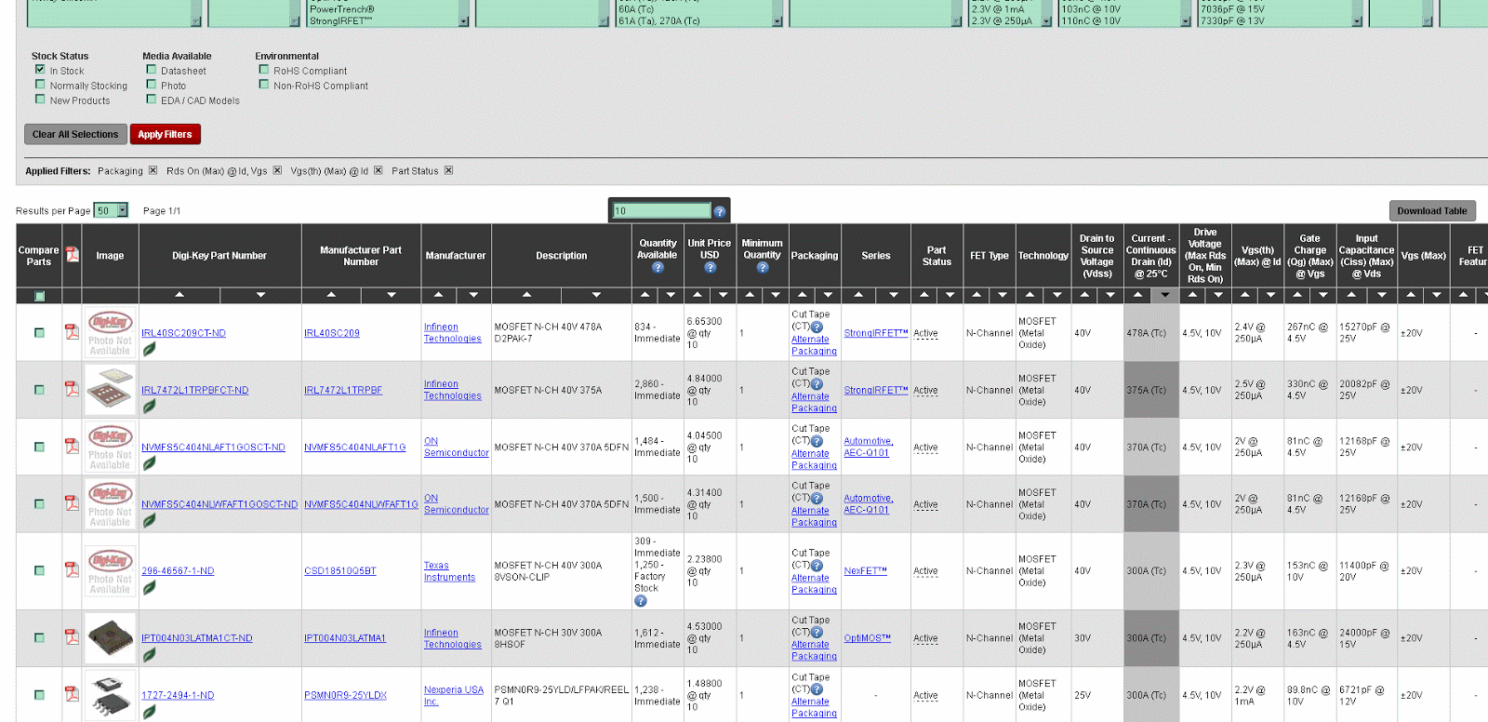Open Nexperia USA Inc. manufacturer link

point(454,695)
